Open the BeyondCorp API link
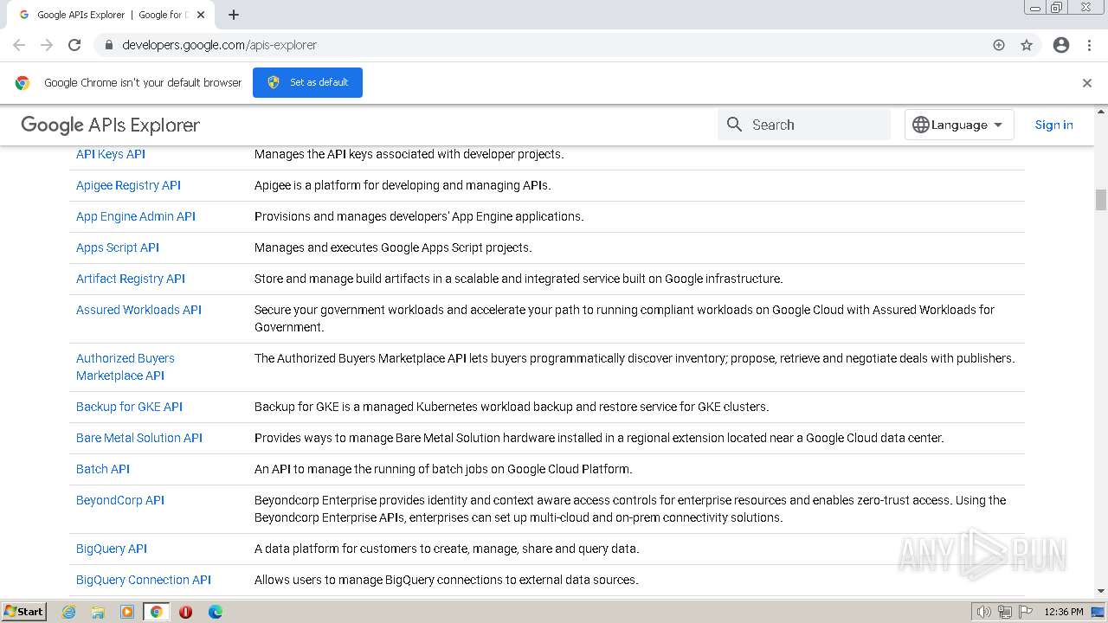Screen dimensions: 1108x623 tap(120, 500)
